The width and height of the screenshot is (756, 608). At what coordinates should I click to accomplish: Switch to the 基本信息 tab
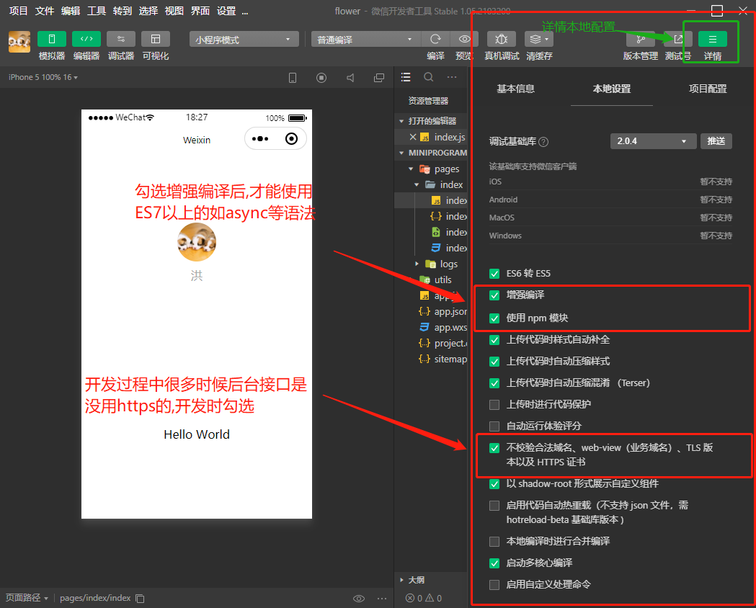(515, 89)
